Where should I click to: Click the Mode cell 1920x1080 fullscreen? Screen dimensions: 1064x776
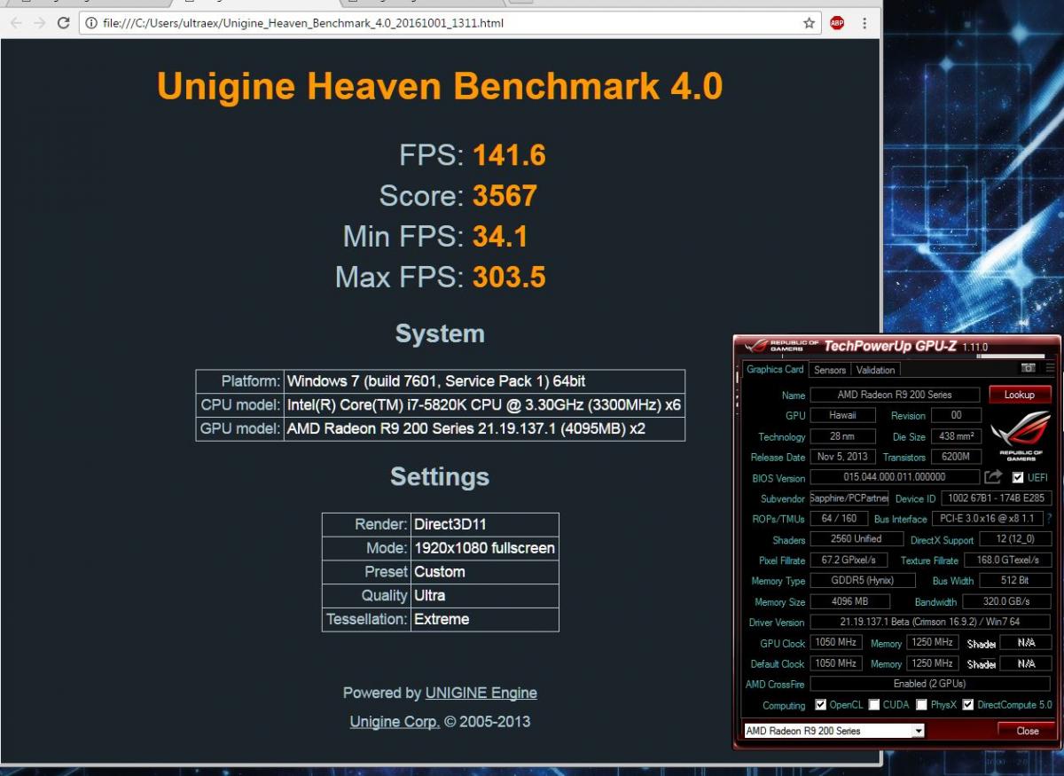(485, 548)
